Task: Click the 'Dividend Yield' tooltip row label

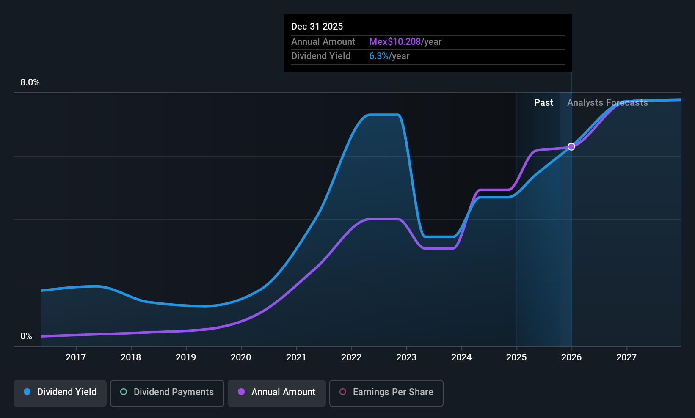Action: (321, 56)
